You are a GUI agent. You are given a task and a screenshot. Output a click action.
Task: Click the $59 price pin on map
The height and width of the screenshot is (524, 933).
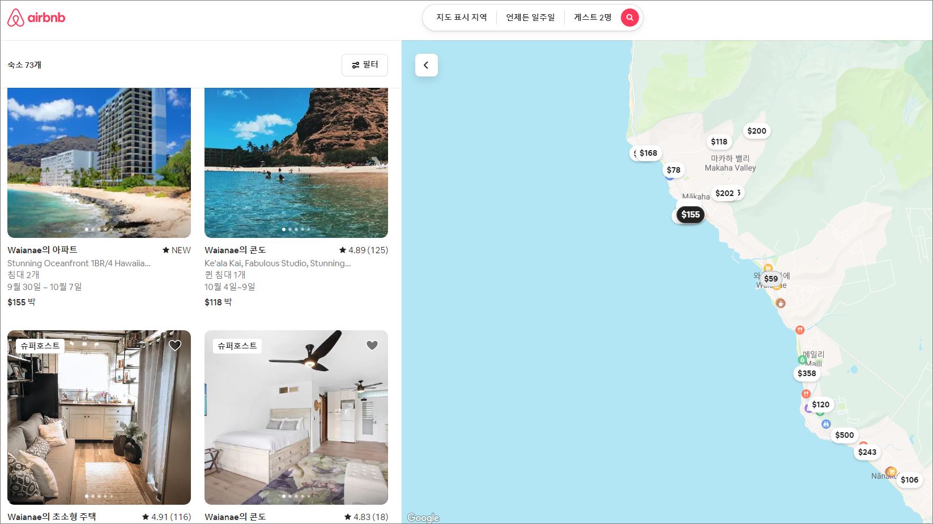[770, 279]
